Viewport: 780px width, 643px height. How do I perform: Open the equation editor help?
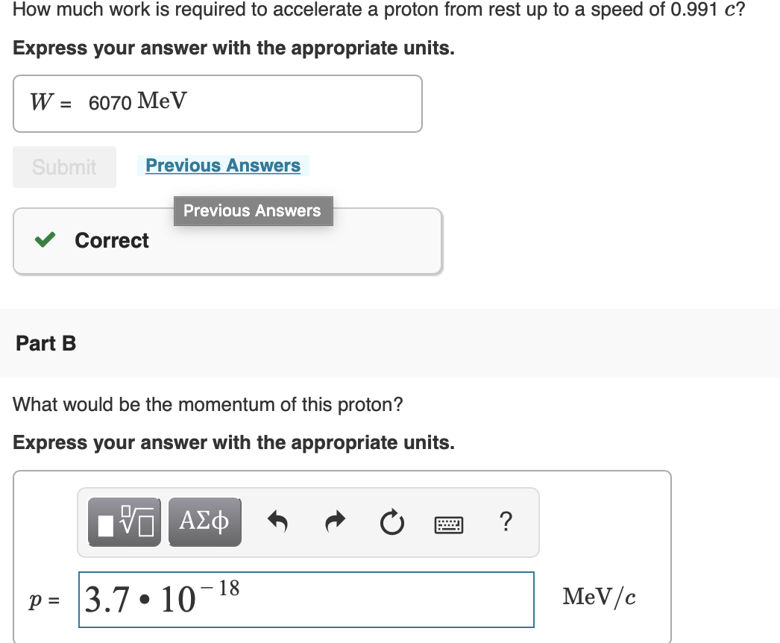506,523
